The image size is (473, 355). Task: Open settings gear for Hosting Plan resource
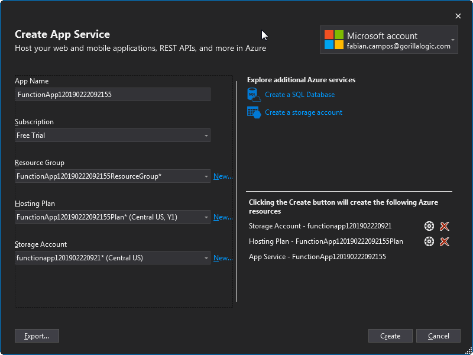[429, 241]
